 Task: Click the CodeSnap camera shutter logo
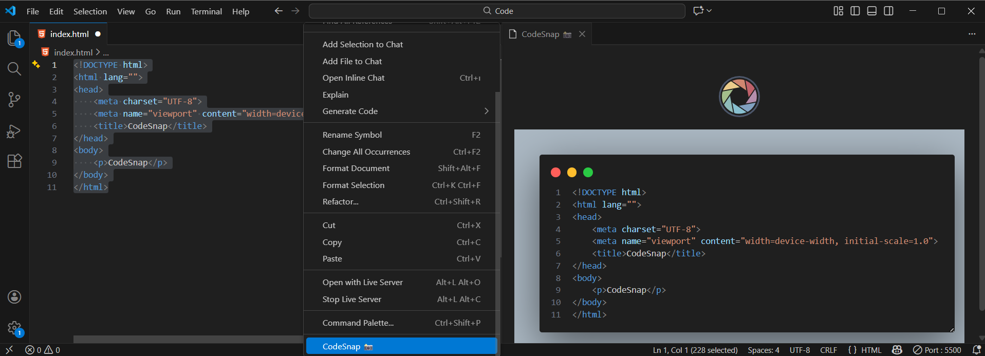(739, 97)
